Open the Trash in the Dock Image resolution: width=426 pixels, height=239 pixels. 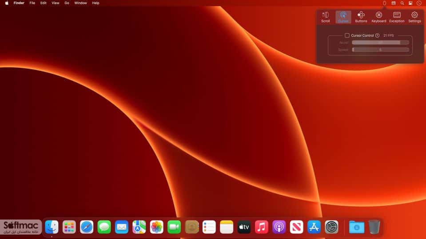[374, 227]
